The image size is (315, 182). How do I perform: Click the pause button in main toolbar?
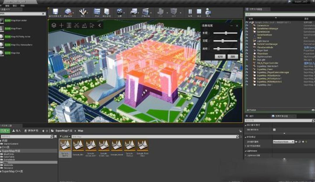point(190,12)
